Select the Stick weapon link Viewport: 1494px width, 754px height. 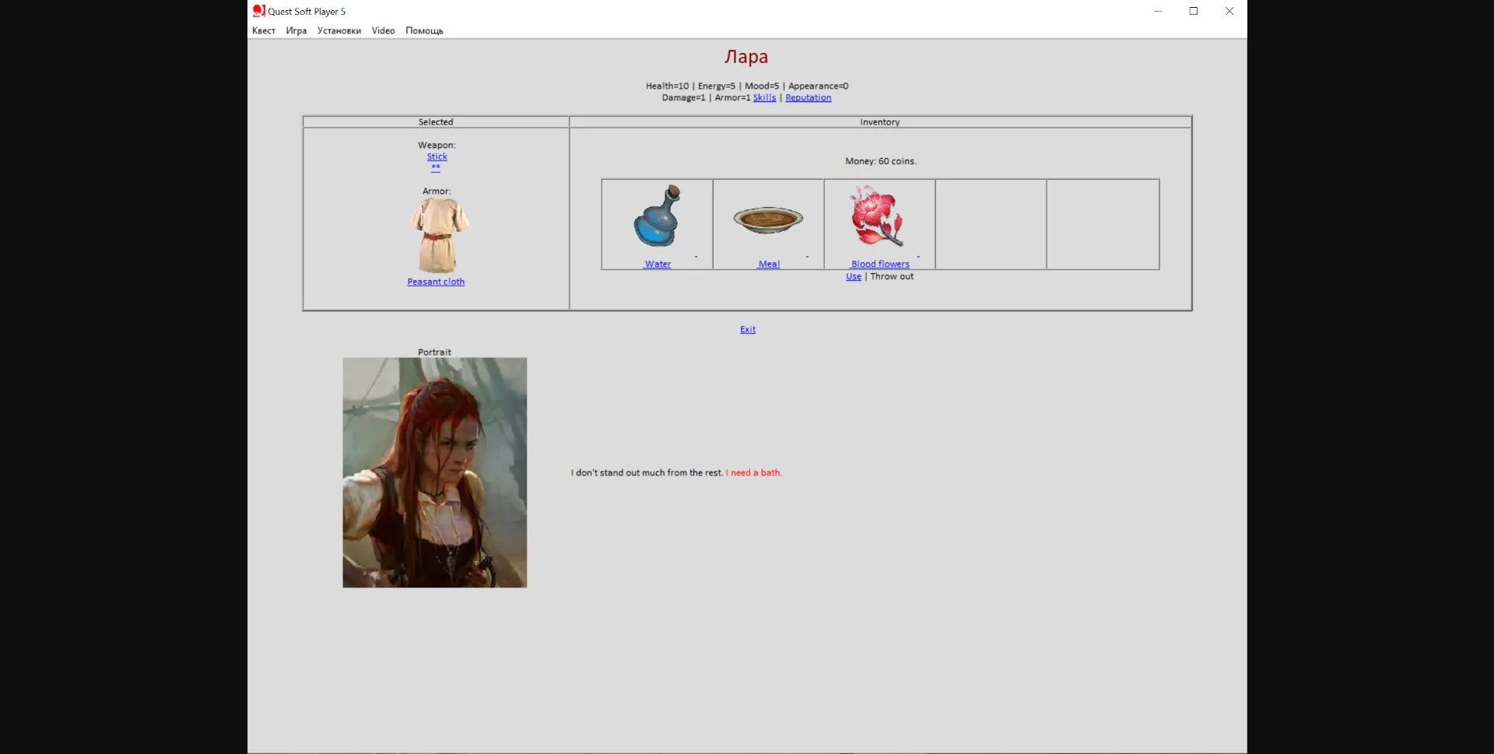click(437, 156)
